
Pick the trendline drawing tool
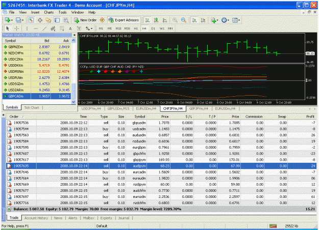pyautogui.click(x=44, y=28)
